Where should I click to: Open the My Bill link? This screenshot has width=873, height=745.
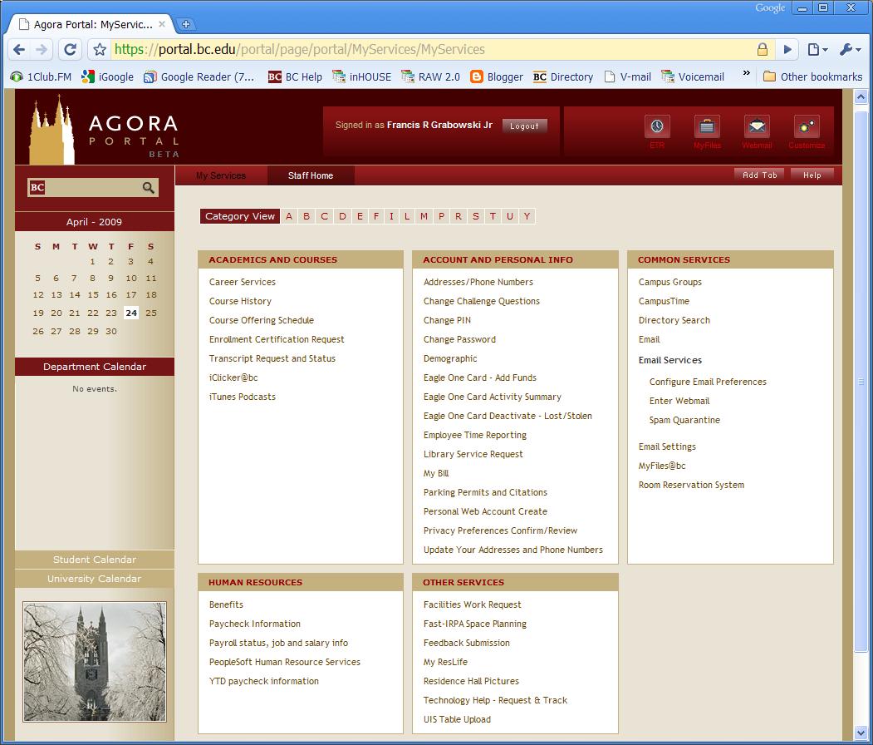(436, 473)
